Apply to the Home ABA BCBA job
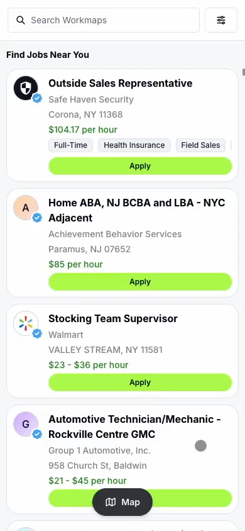 140,282
